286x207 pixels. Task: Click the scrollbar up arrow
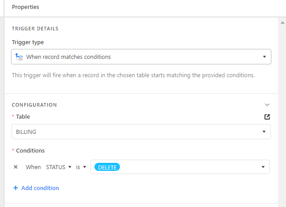click(282, 23)
